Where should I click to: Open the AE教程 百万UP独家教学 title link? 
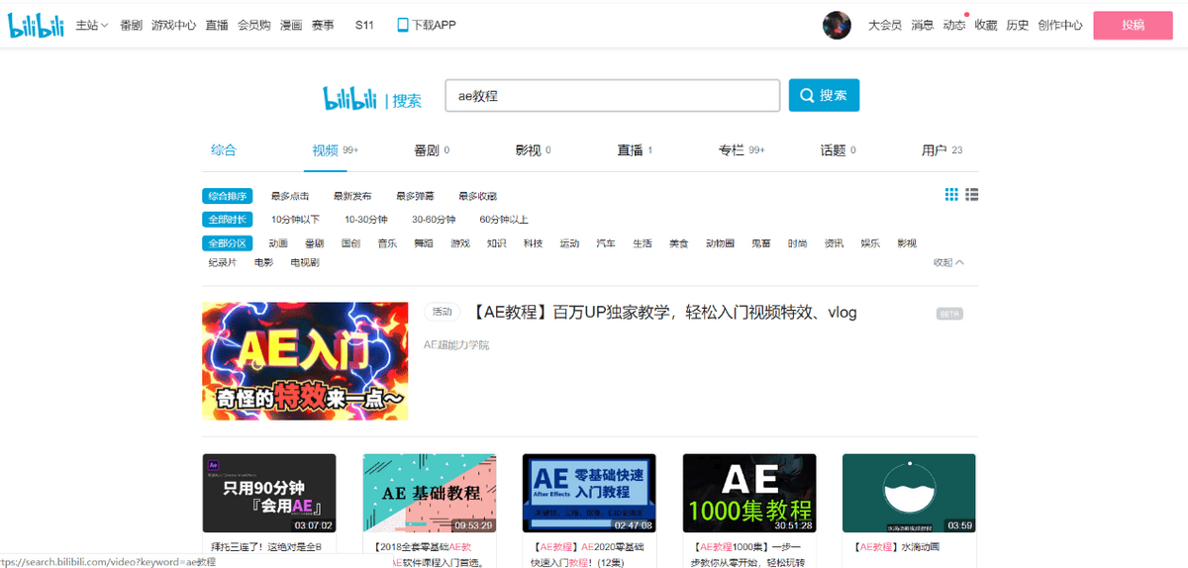[664, 313]
